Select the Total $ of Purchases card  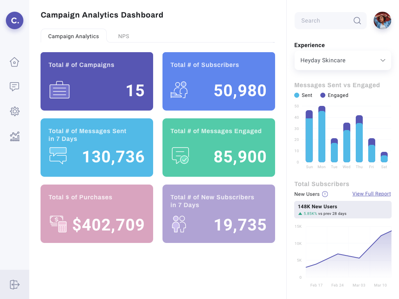97,214
